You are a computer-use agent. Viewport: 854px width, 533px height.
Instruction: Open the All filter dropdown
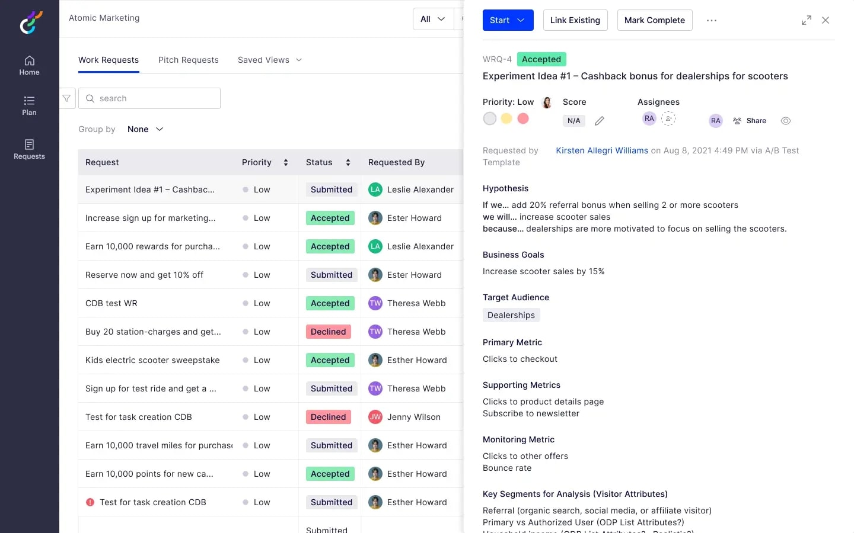(433, 19)
